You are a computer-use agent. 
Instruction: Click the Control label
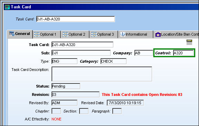pyautogui.click(x=163, y=53)
